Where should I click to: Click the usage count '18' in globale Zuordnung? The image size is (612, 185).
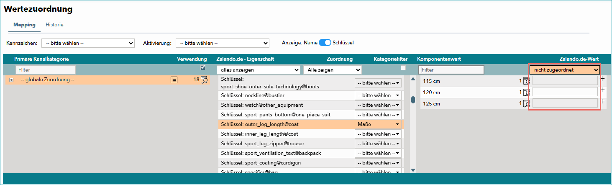(x=197, y=80)
